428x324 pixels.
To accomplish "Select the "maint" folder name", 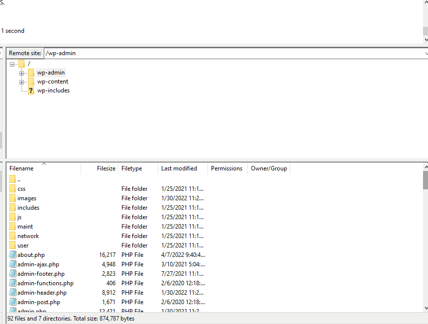I will [x=25, y=227].
